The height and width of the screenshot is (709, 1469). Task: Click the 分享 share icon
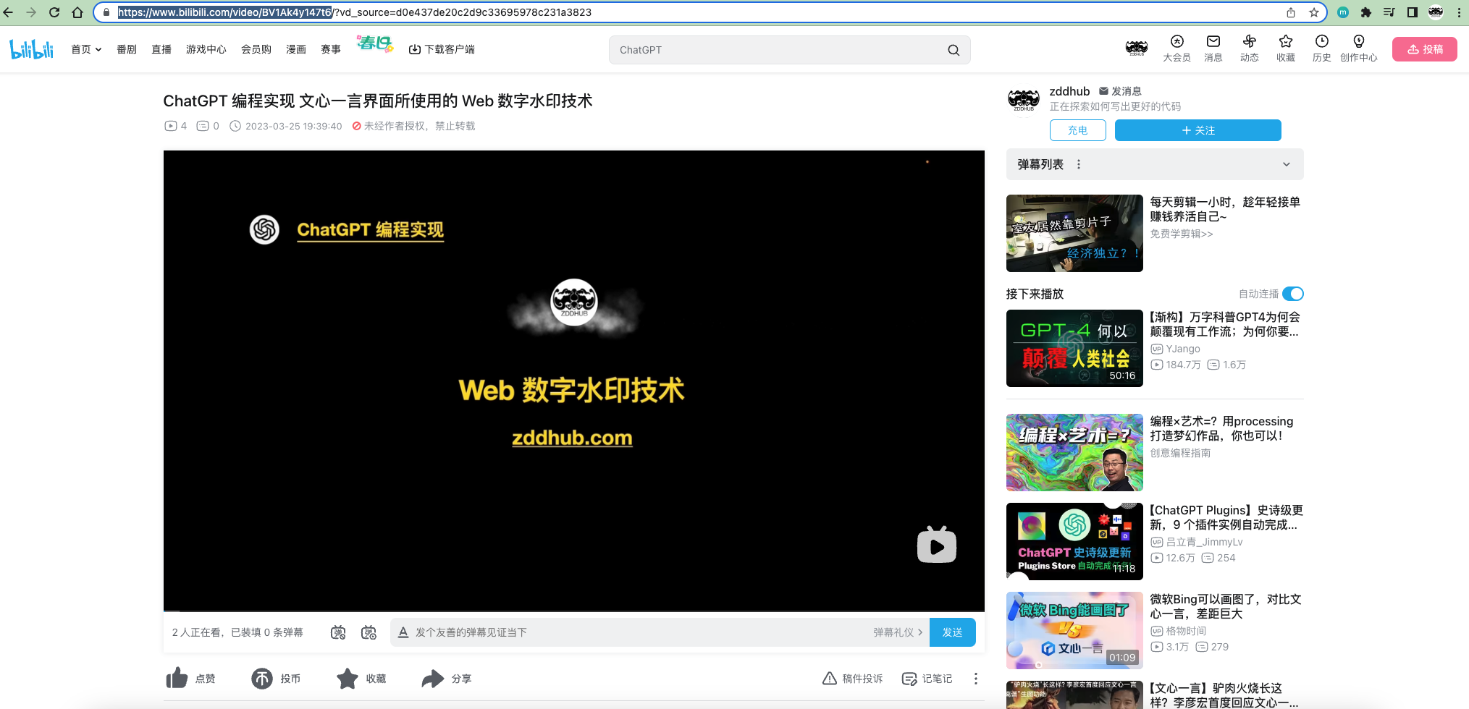pos(433,678)
